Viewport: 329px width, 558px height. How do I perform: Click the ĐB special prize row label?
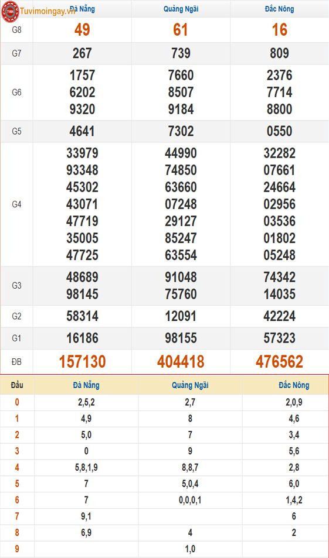(17, 362)
